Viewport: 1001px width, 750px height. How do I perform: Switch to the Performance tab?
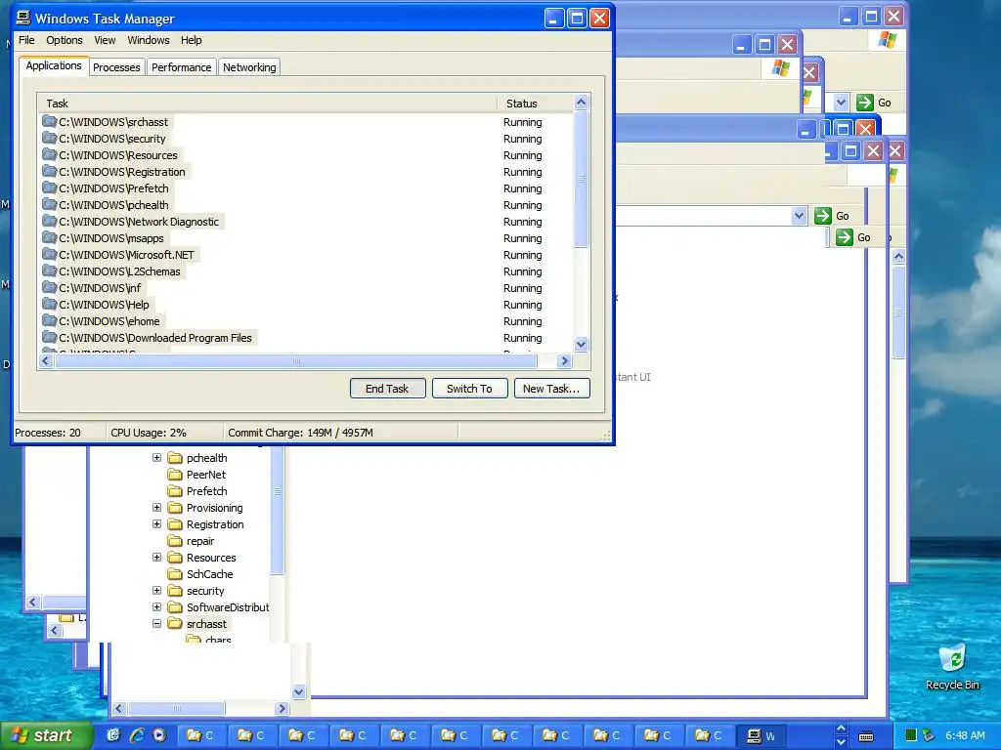[181, 67]
